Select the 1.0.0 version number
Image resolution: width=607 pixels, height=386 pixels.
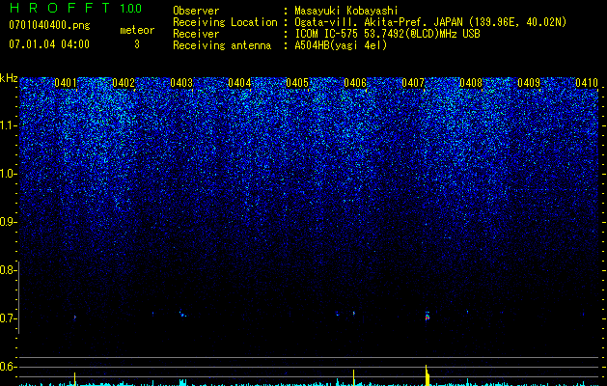coord(130,9)
